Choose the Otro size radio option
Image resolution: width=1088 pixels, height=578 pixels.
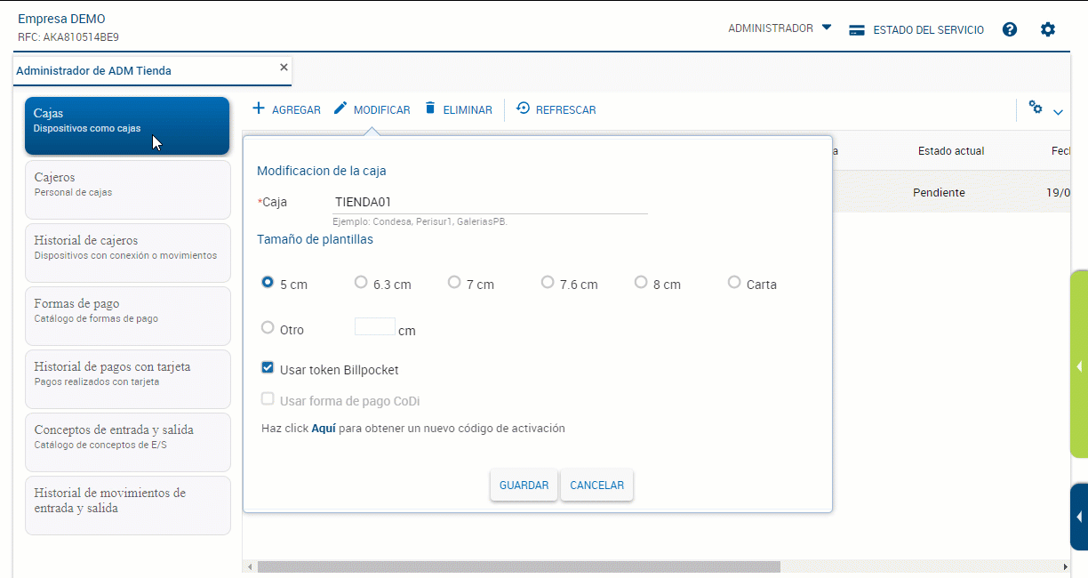pyautogui.click(x=268, y=327)
